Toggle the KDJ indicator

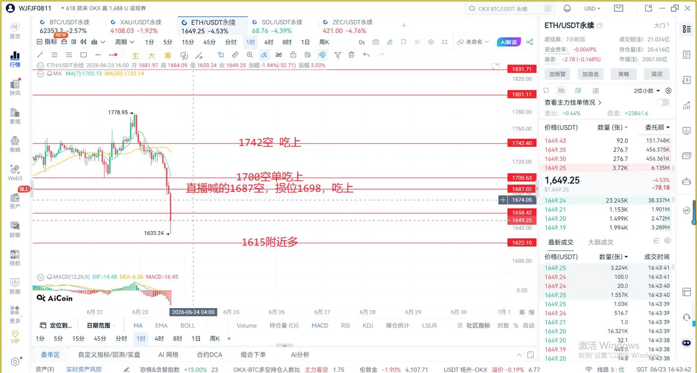click(368, 325)
